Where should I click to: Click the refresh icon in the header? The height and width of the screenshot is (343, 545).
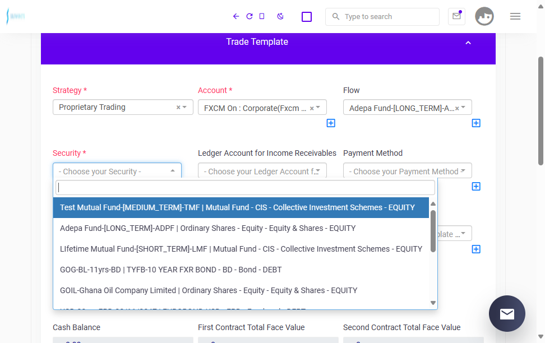249,16
